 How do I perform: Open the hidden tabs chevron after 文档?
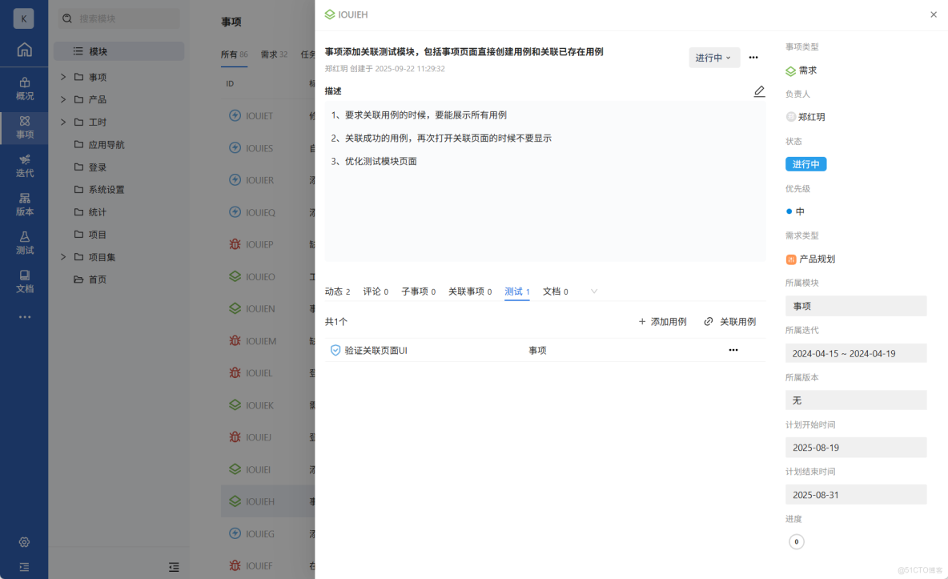pyautogui.click(x=592, y=292)
